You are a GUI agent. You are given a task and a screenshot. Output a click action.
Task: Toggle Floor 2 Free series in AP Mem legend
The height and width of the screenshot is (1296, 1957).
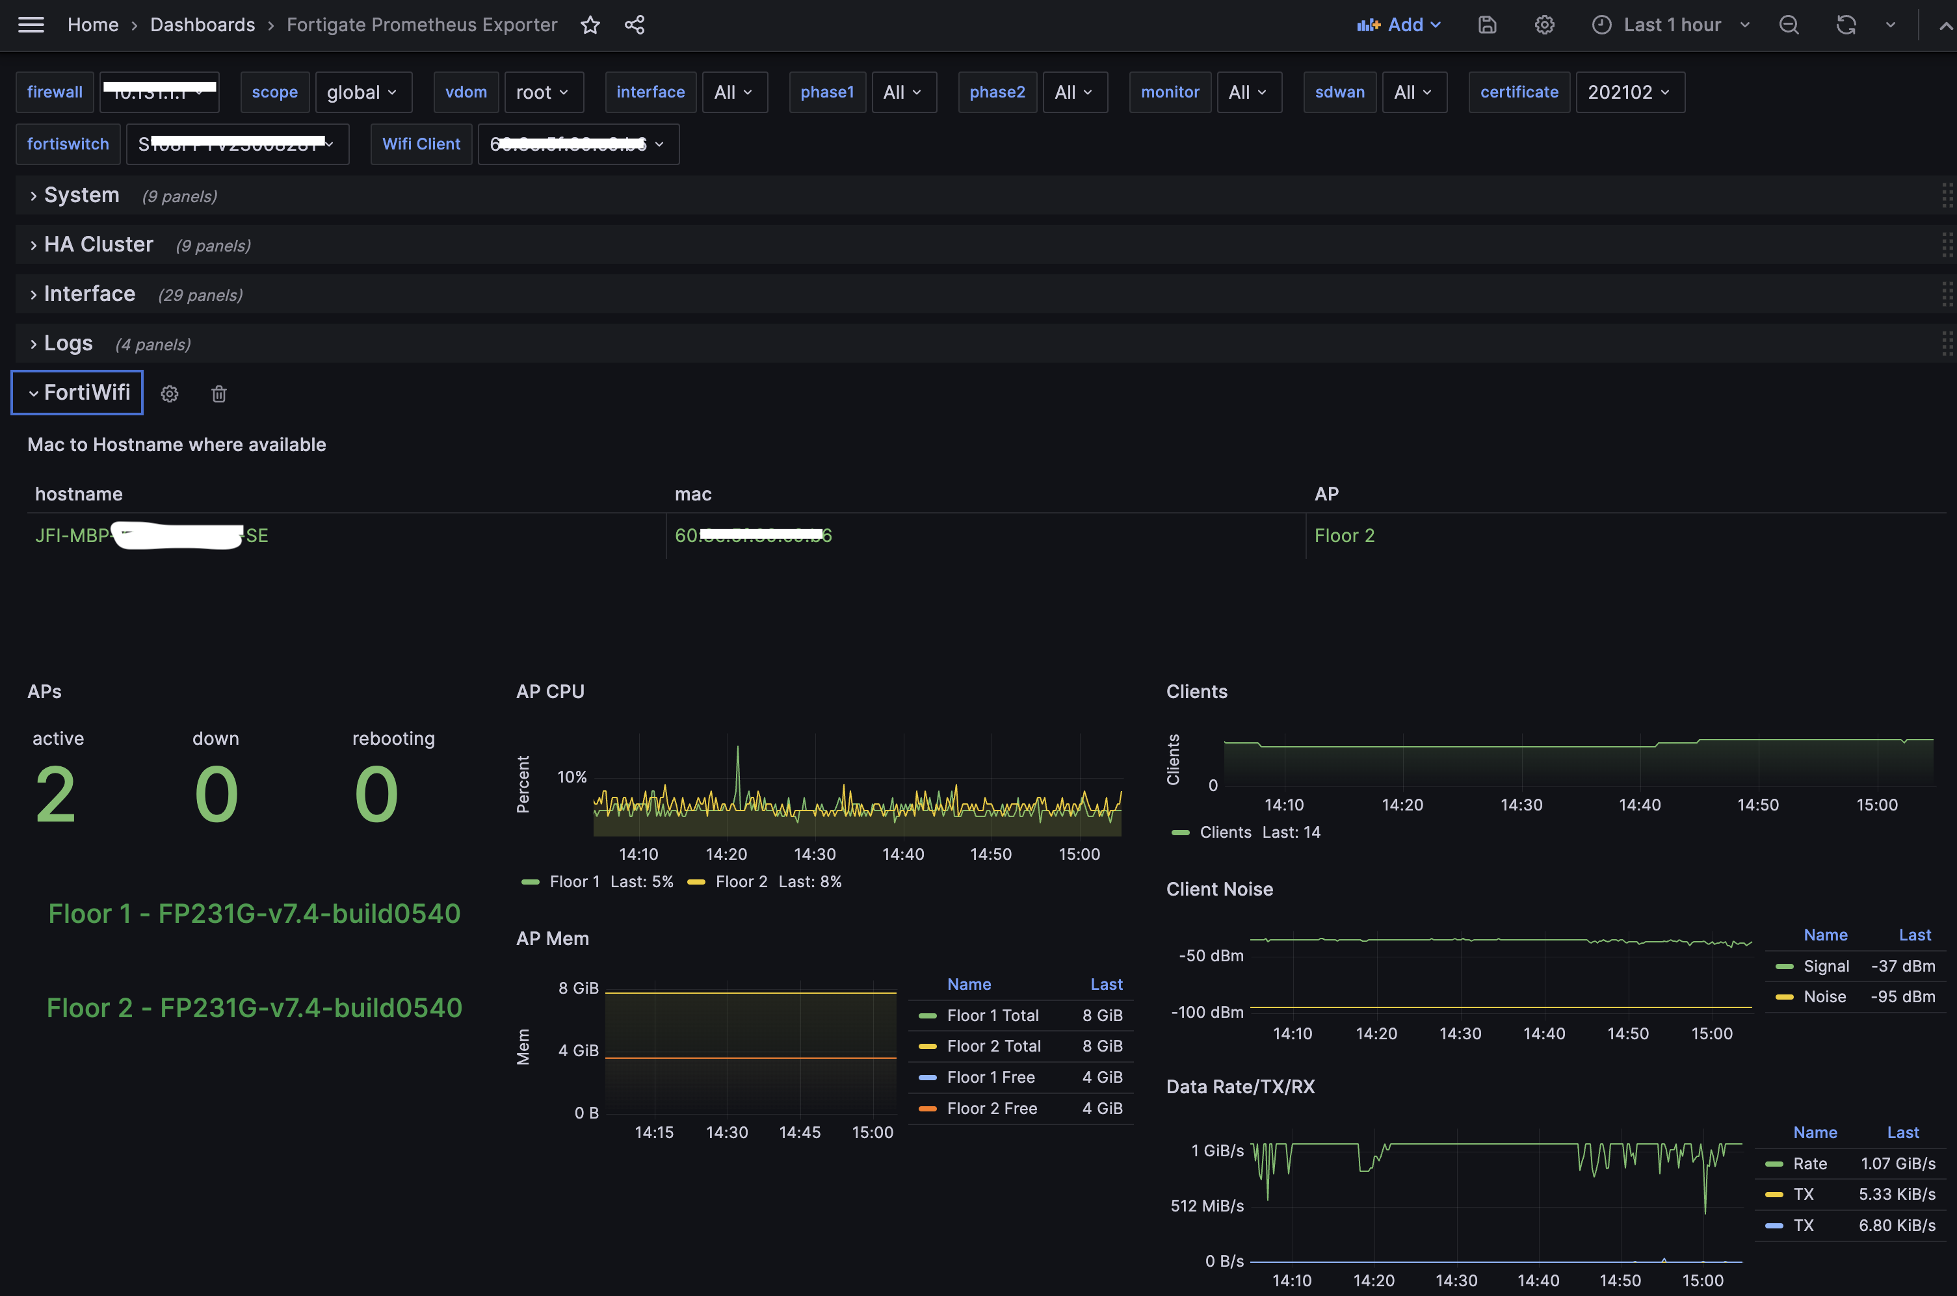click(x=992, y=1108)
